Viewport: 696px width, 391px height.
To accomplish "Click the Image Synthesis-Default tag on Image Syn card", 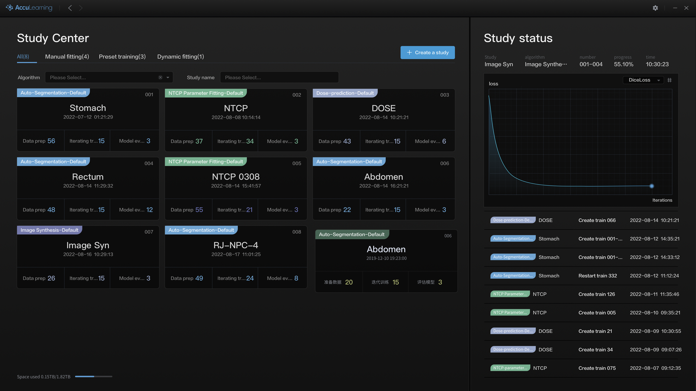I will click(49, 230).
